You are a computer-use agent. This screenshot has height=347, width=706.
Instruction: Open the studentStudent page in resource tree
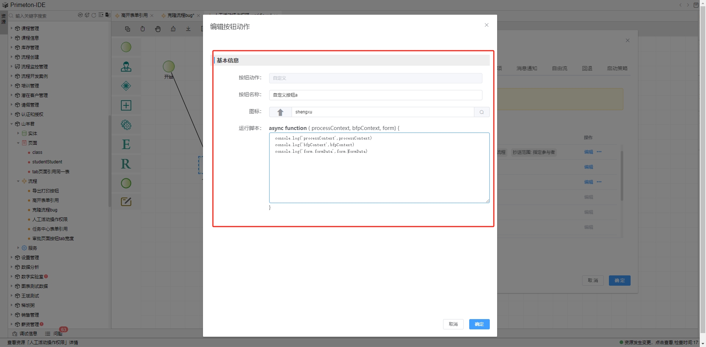point(47,162)
